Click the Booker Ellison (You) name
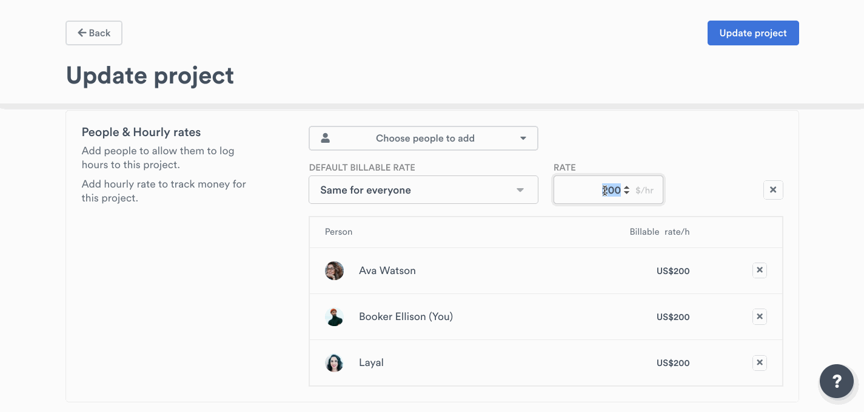 406,316
